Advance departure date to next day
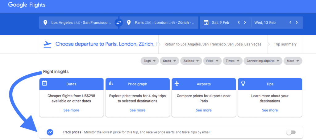 [x=245, y=22]
